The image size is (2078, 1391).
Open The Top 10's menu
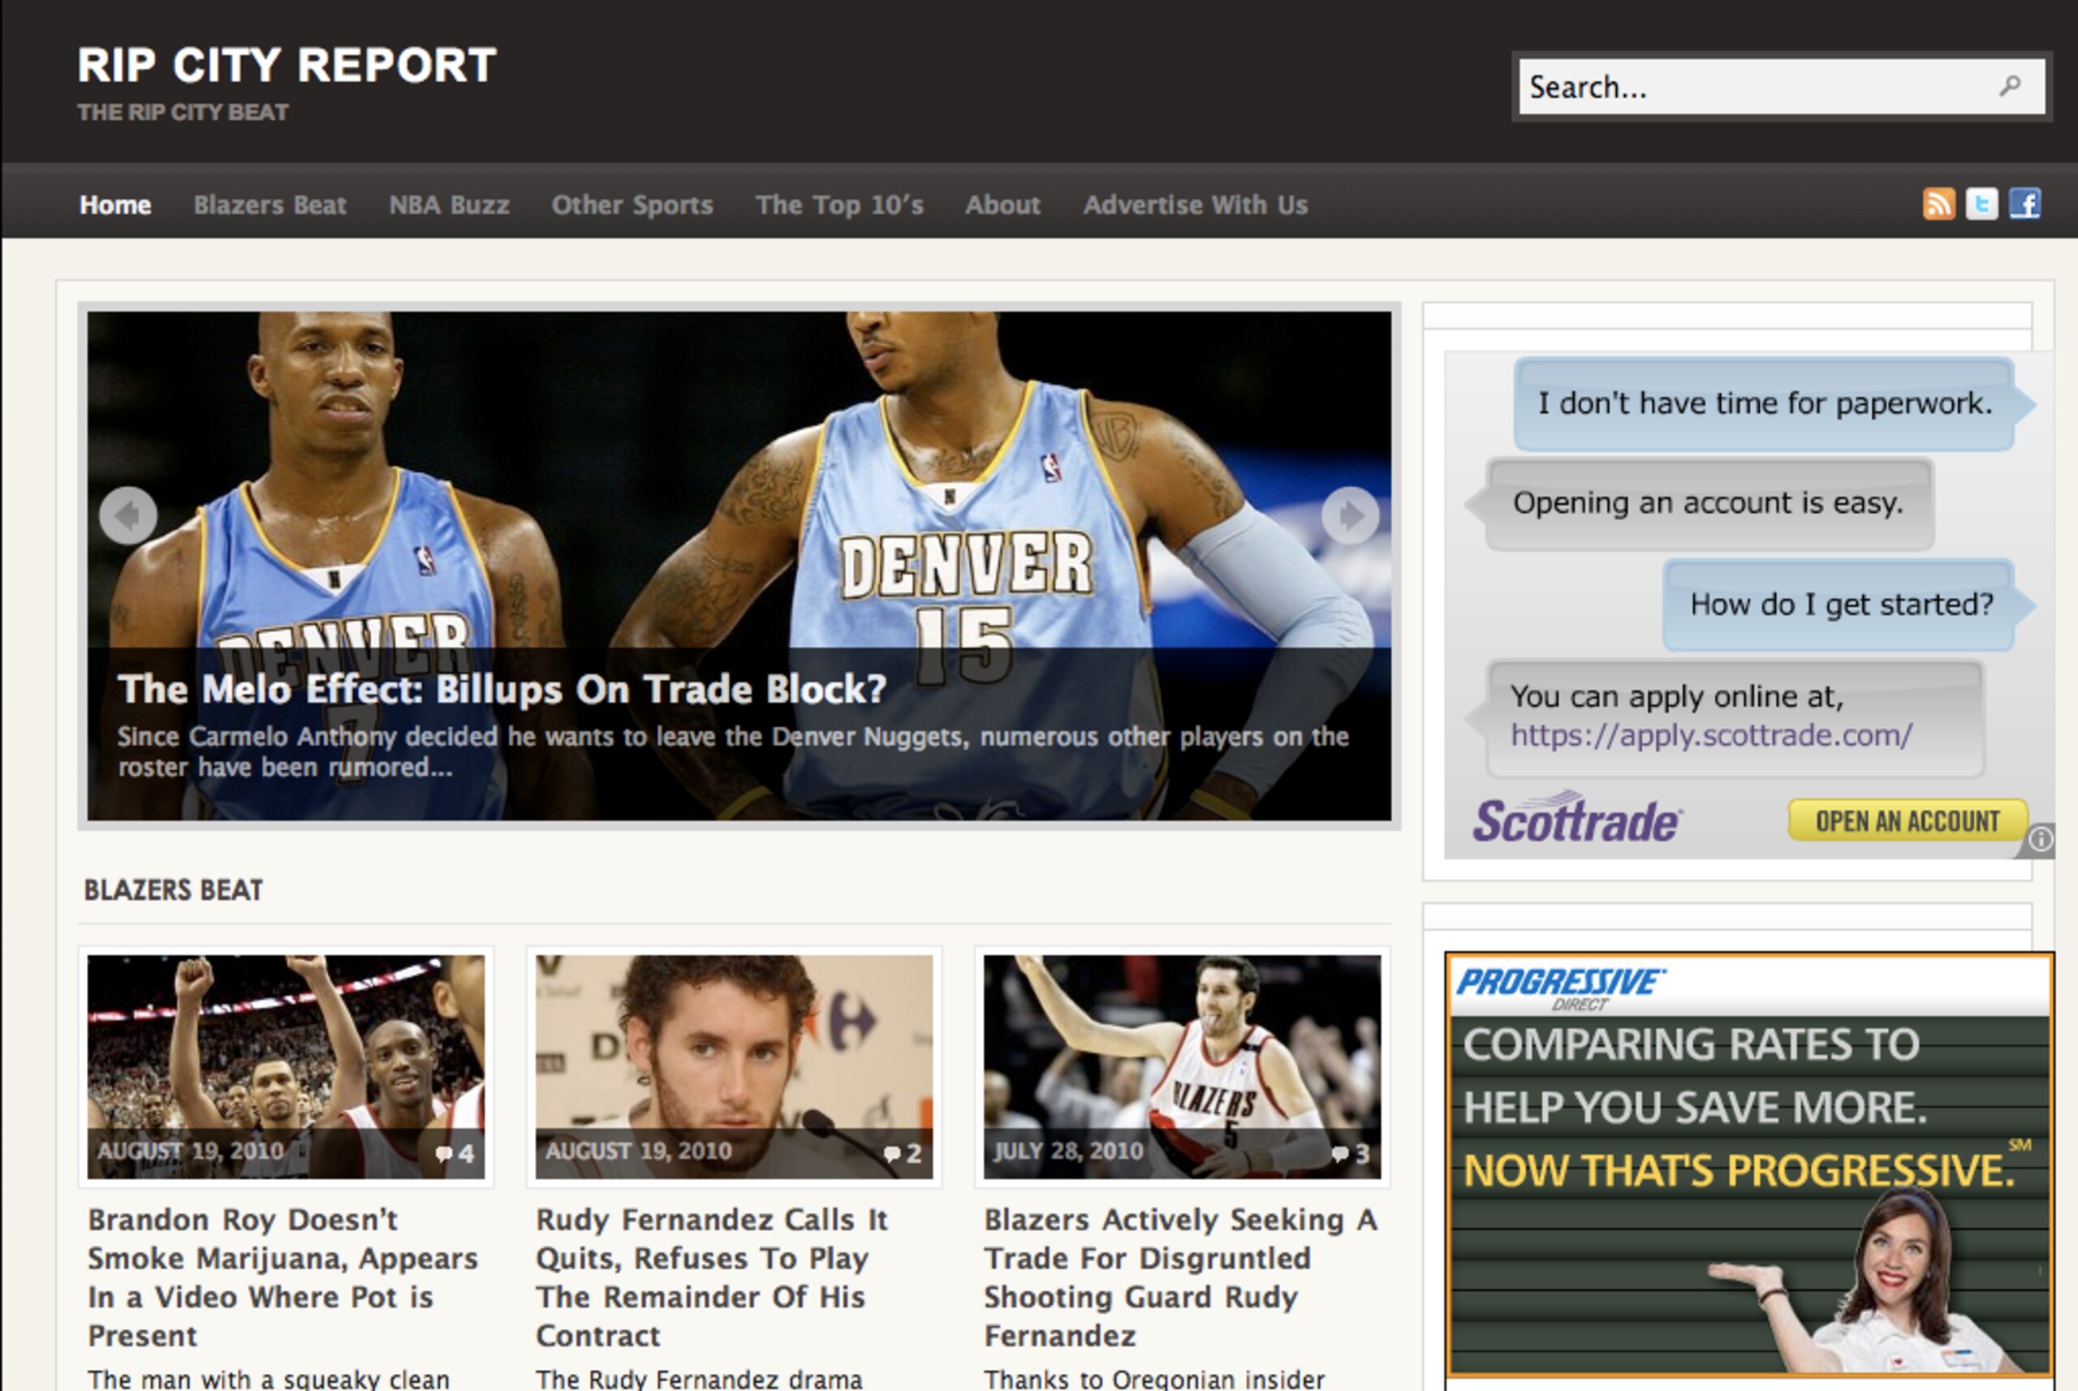coord(839,205)
